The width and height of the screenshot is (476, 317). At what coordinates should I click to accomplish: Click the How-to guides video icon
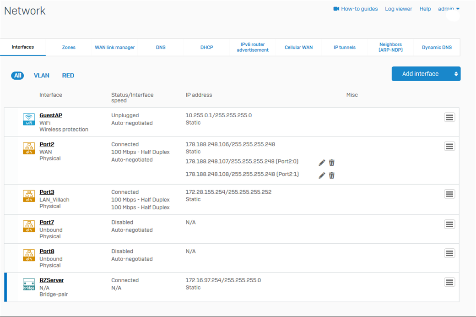pos(336,9)
